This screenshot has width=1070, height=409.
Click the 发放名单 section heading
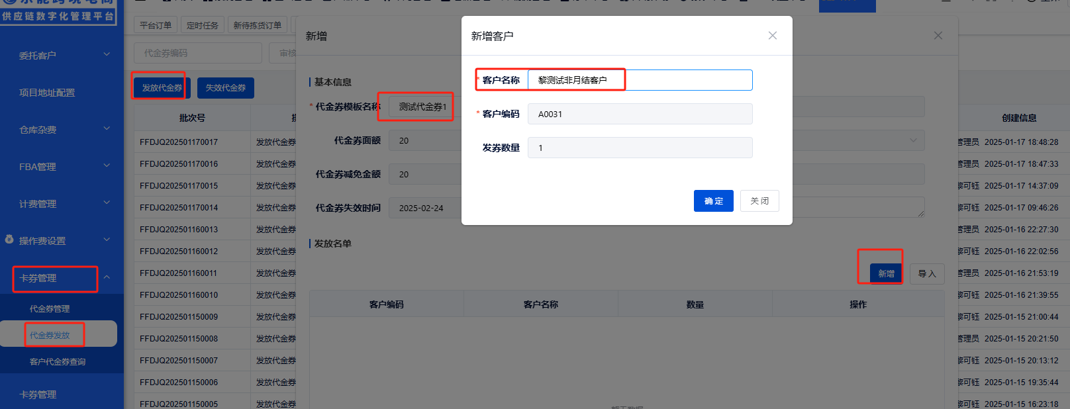click(x=333, y=244)
